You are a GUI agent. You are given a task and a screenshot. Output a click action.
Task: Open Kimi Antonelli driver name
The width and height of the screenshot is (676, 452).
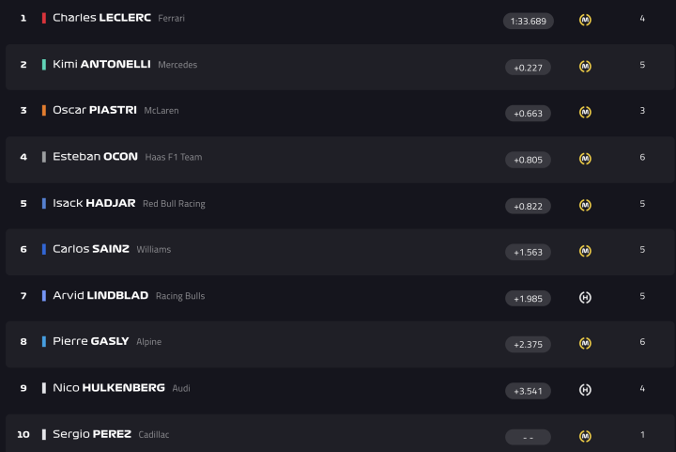(x=101, y=65)
